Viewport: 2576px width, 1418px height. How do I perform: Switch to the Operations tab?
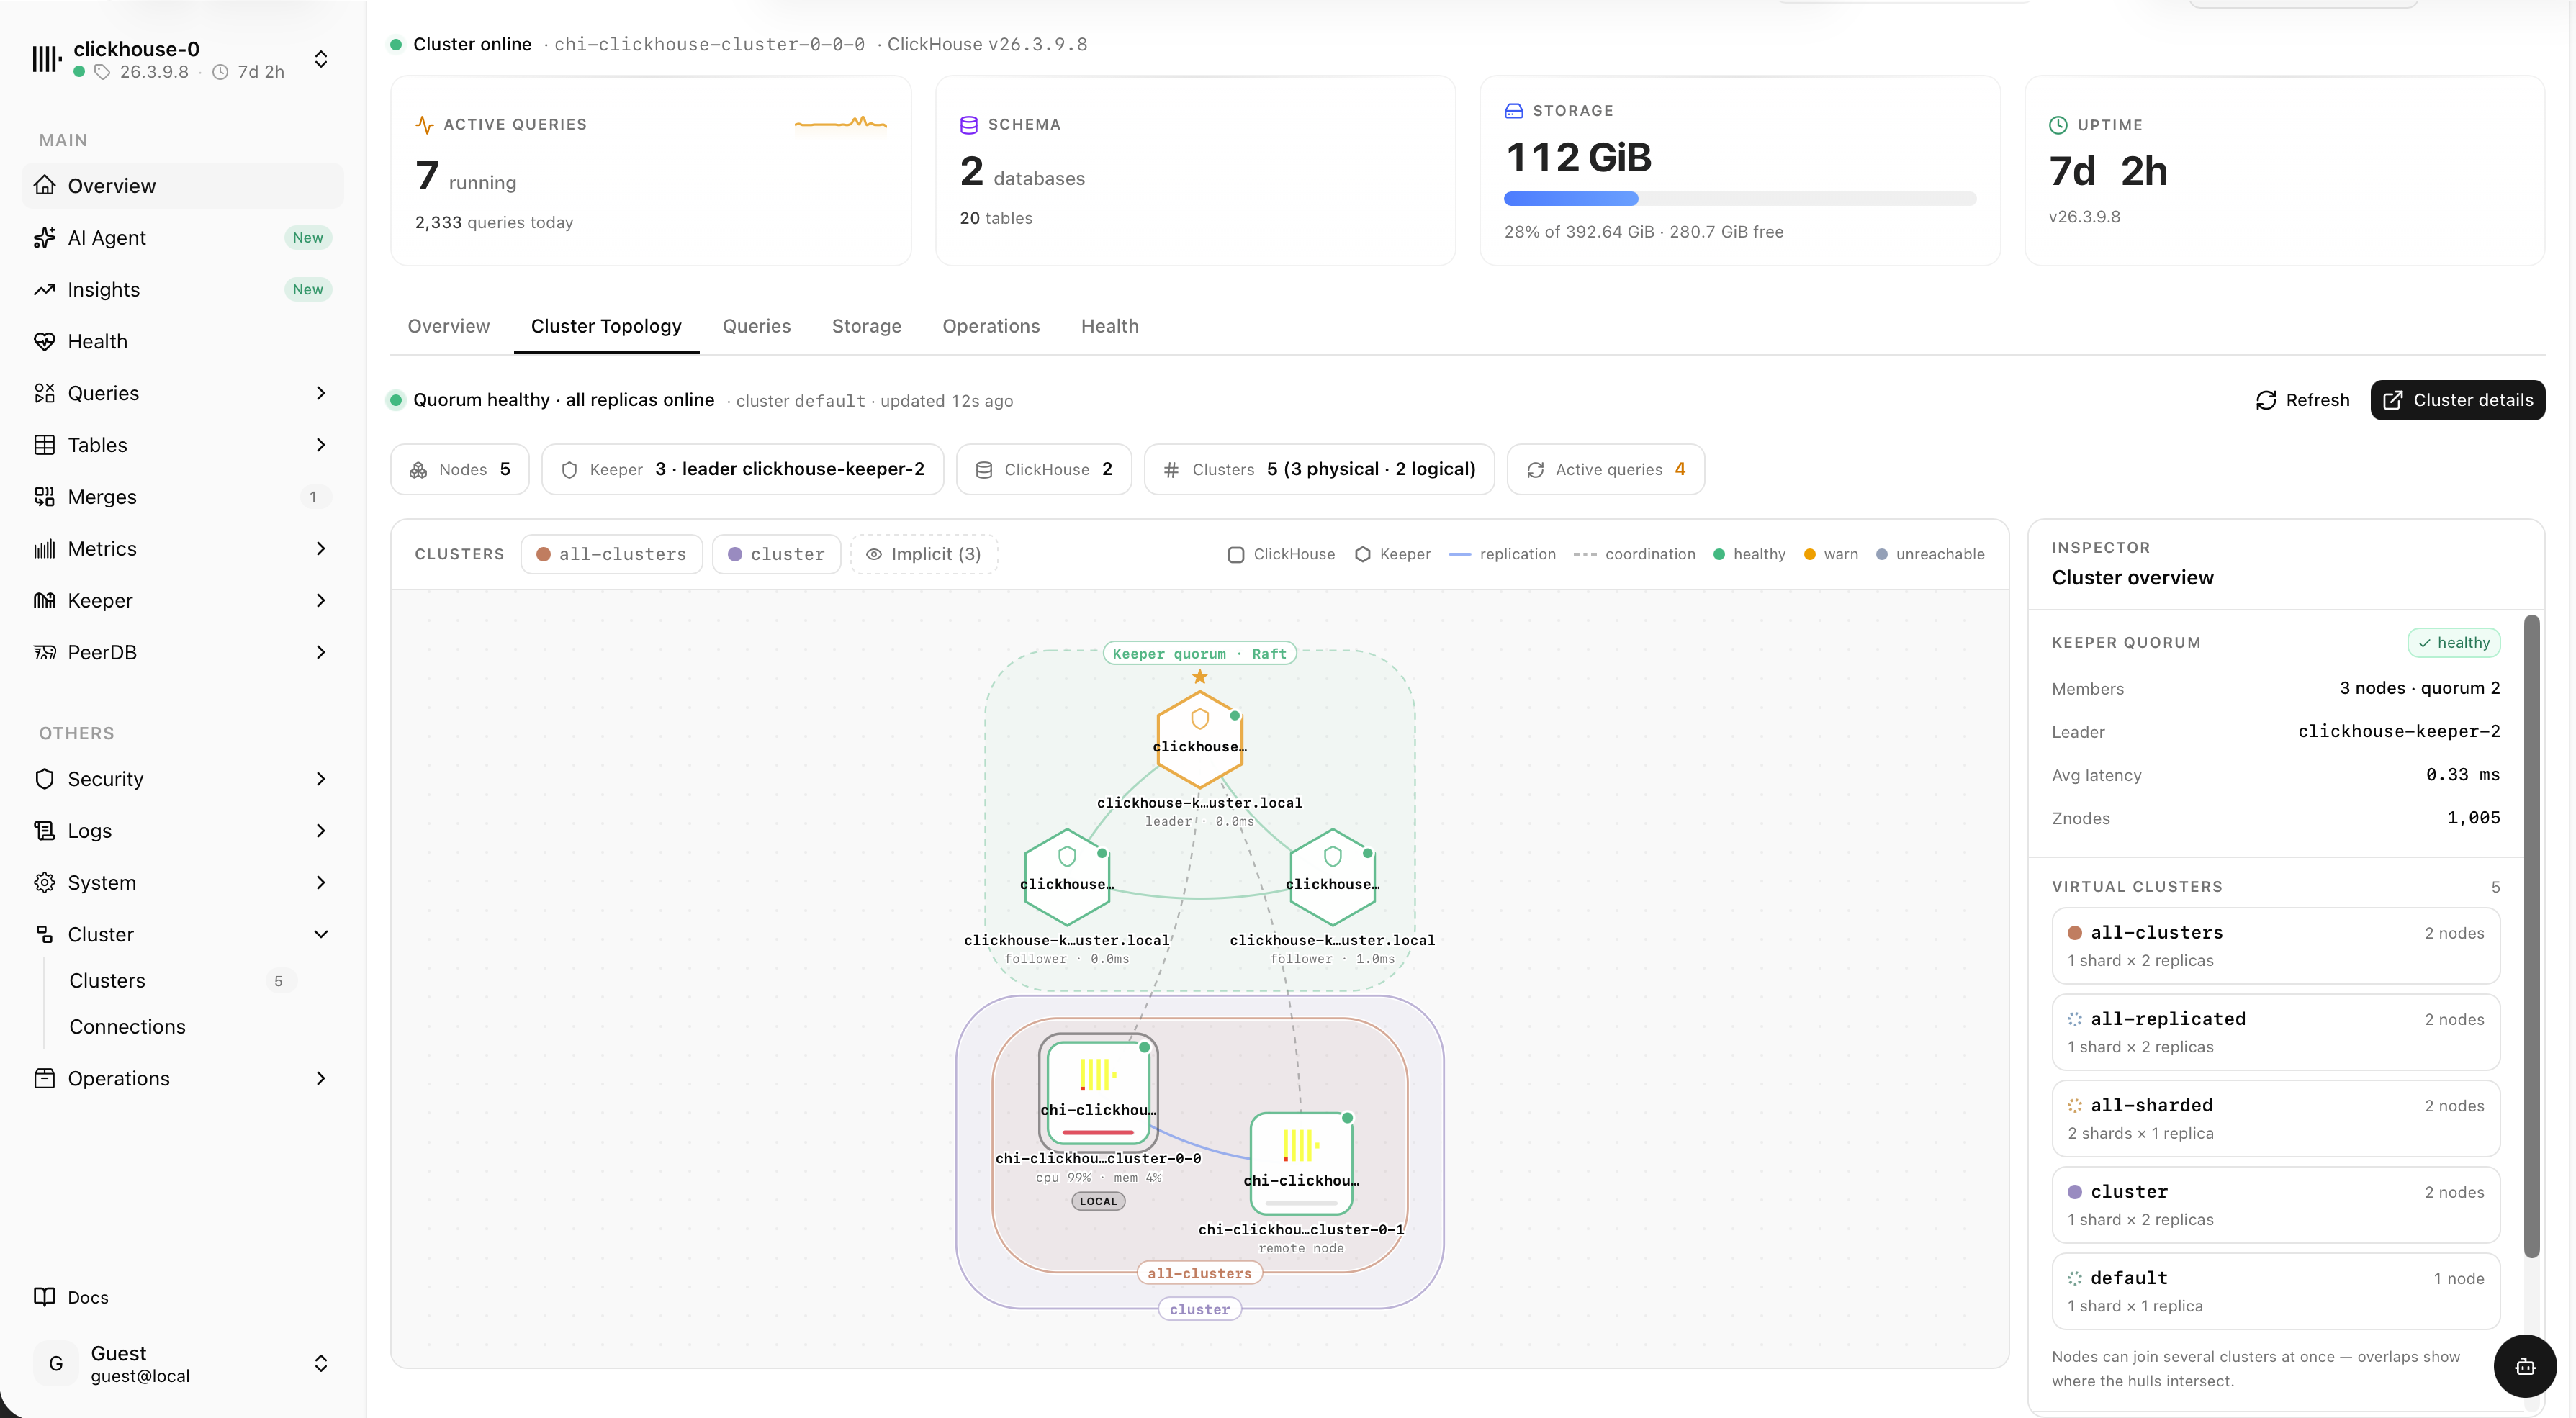pos(991,326)
